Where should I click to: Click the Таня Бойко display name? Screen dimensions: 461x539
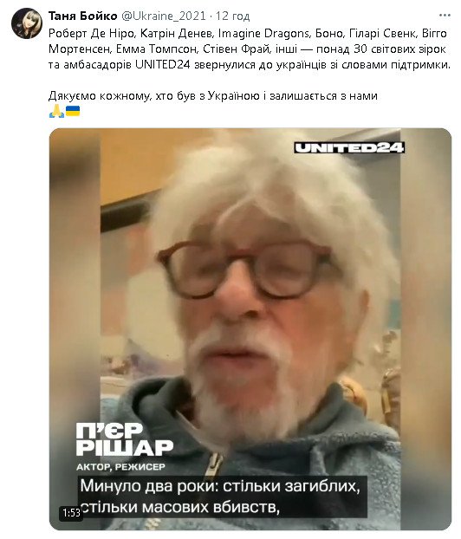click(82, 16)
